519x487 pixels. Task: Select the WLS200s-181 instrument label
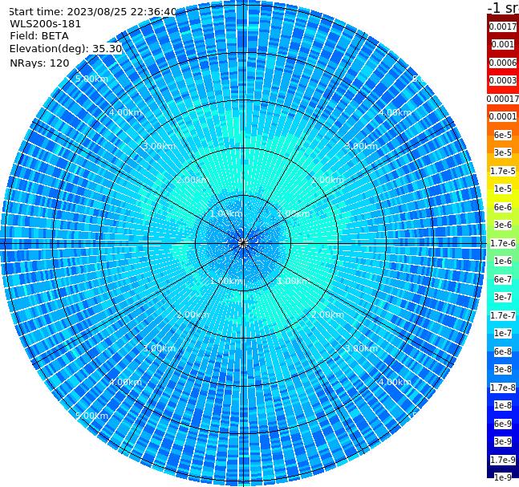[46, 24]
